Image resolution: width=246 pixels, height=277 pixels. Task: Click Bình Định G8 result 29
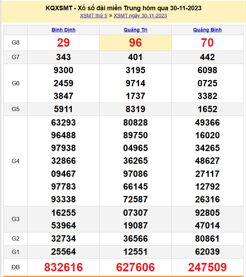pyautogui.click(x=63, y=43)
